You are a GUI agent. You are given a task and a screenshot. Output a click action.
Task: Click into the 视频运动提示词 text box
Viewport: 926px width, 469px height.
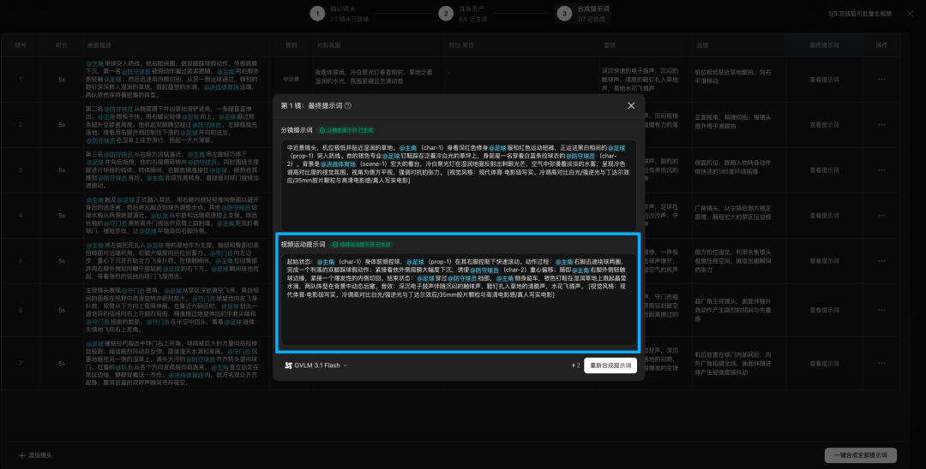(458, 300)
